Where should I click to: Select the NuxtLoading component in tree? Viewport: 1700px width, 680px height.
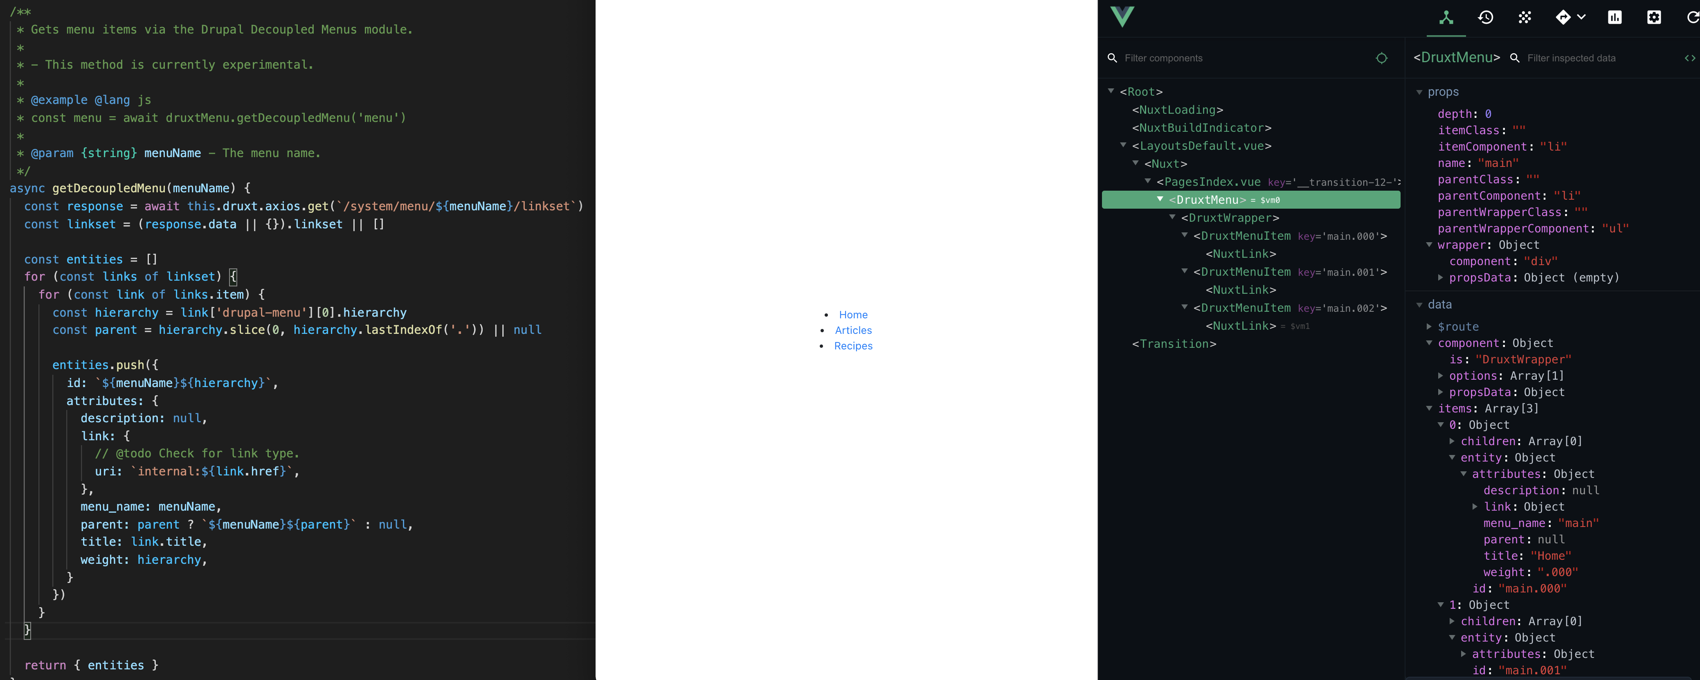pos(1177,110)
